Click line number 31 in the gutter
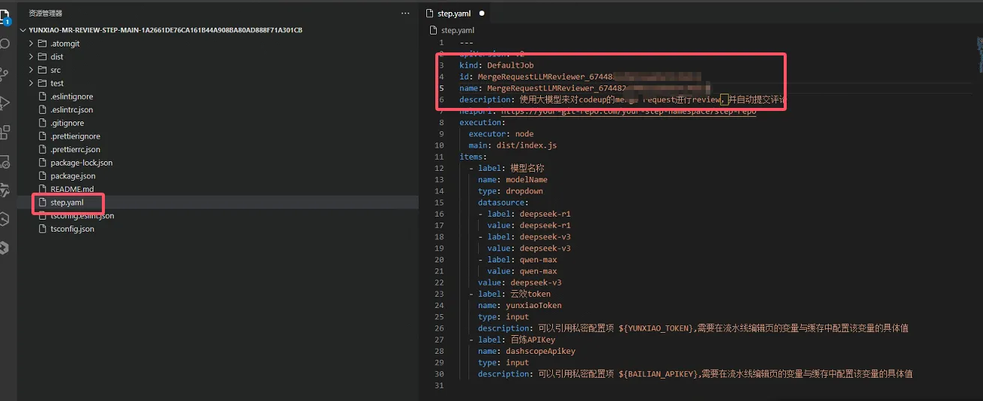Screen dimensions: 983x401 [440, 385]
